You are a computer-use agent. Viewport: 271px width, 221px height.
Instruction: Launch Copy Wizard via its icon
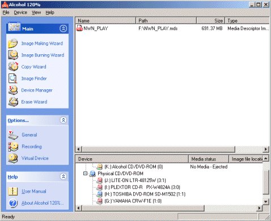13,67
